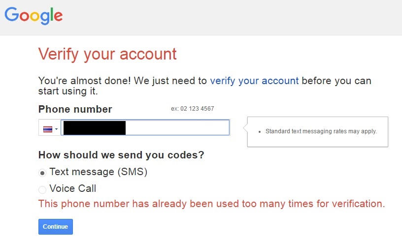Click the Thailand flag icon
Screen dimensions: 402x243
click(x=48, y=129)
